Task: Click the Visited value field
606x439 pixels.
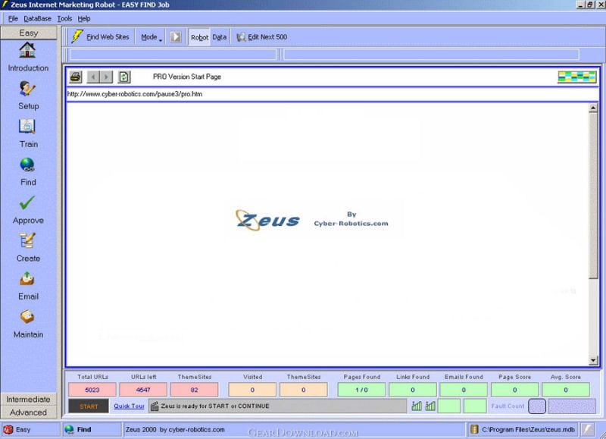Action: (x=252, y=390)
